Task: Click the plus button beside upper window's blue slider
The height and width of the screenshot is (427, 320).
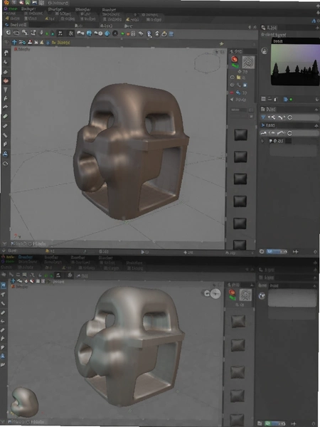Action: tap(296, 252)
